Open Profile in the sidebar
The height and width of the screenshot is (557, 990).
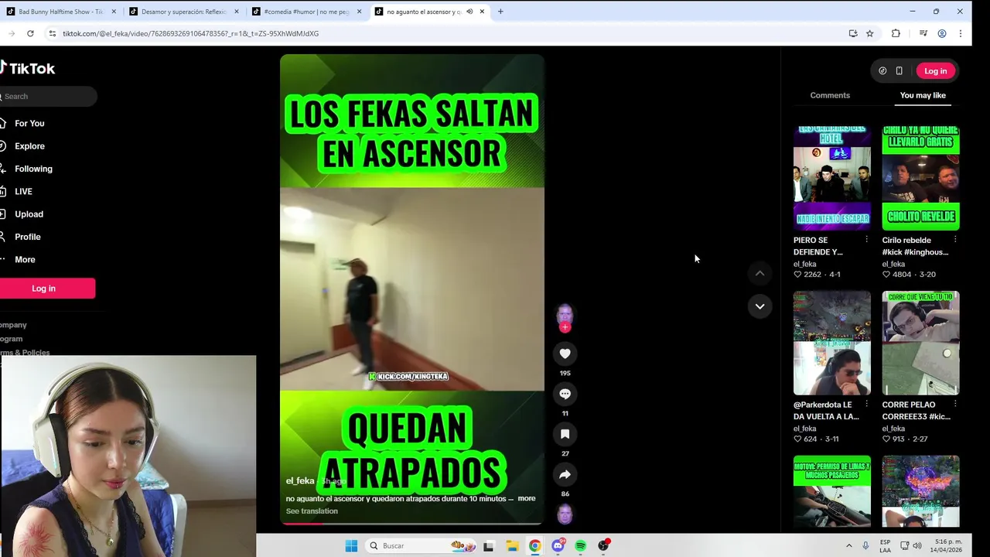tap(27, 237)
